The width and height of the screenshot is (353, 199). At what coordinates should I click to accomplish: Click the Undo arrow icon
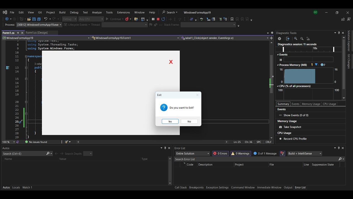pyautogui.click(x=46, y=19)
